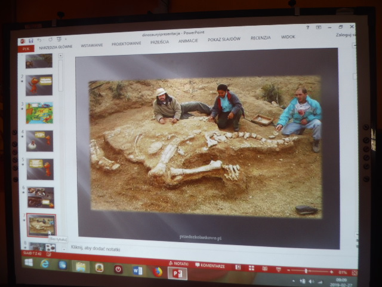
Task: Show hidden system tray icons arrow
Action: point(294,281)
